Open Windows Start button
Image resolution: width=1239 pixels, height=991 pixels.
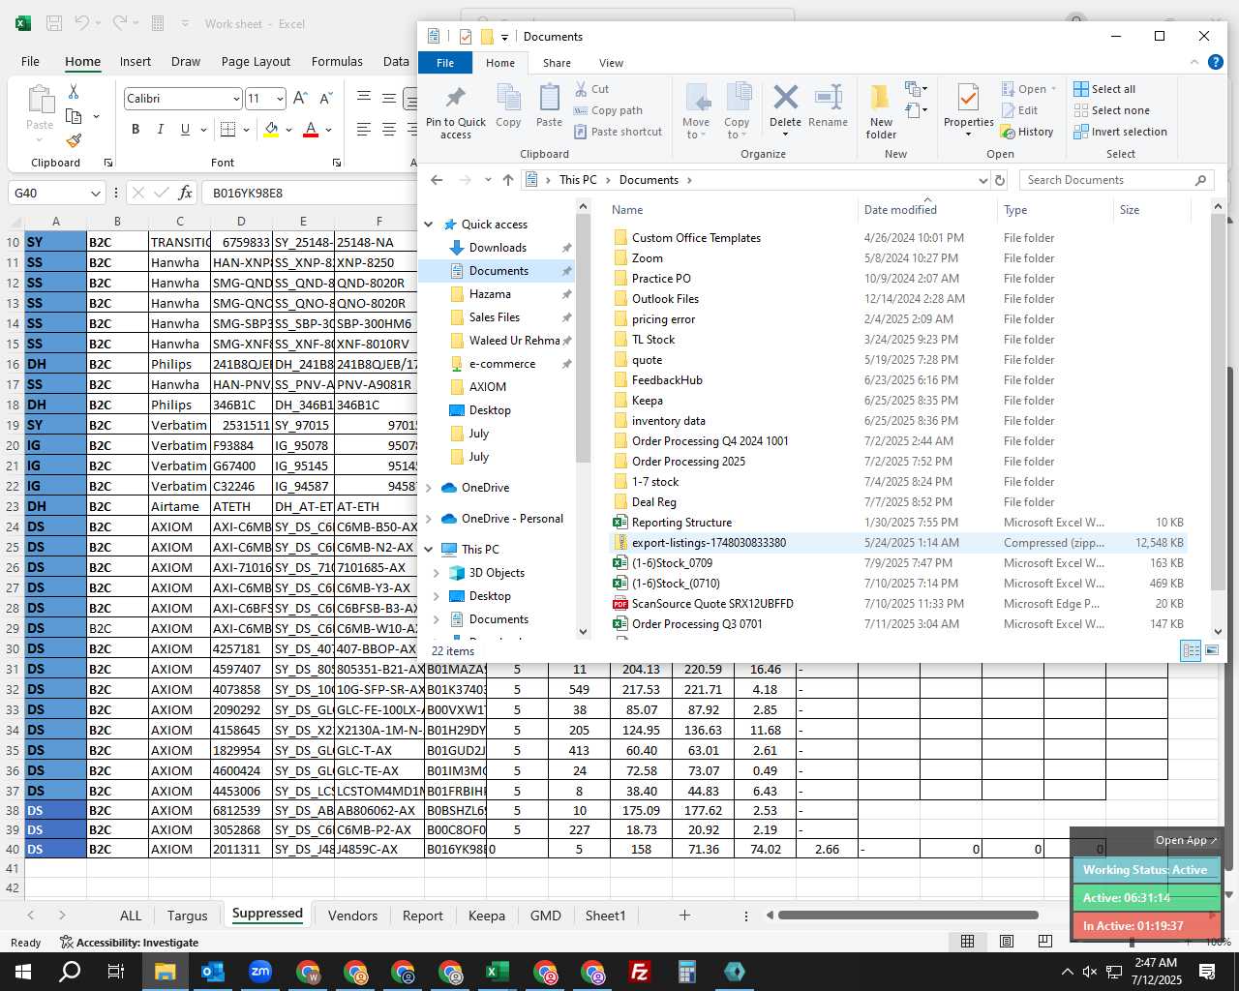22,972
